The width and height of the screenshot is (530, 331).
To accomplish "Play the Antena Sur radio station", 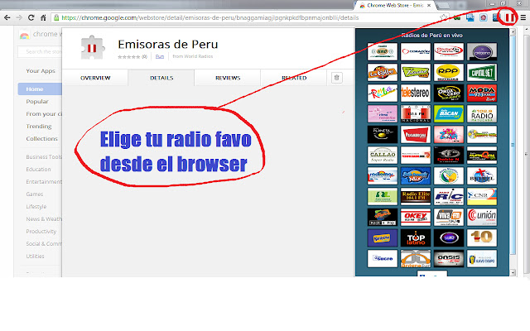I will (416, 259).
